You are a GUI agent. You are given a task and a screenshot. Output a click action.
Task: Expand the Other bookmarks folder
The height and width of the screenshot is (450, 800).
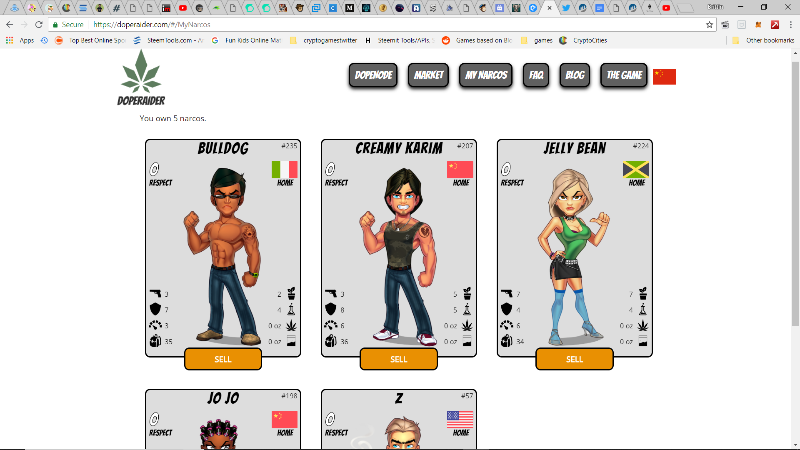tap(764, 40)
